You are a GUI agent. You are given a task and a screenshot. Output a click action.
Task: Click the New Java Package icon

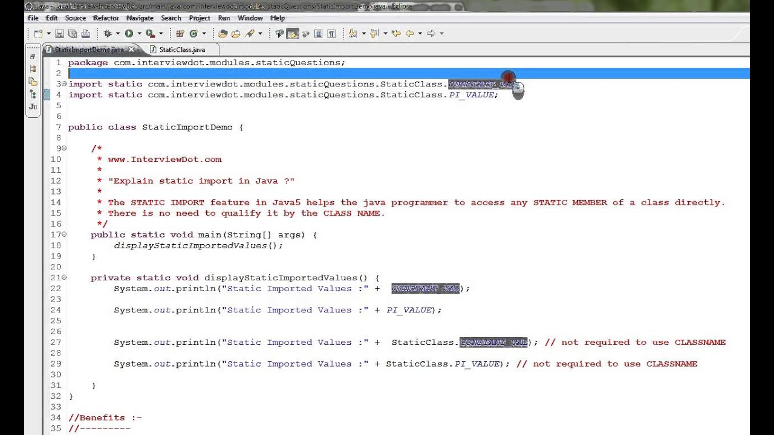pyautogui.click(x=180, y=34)
